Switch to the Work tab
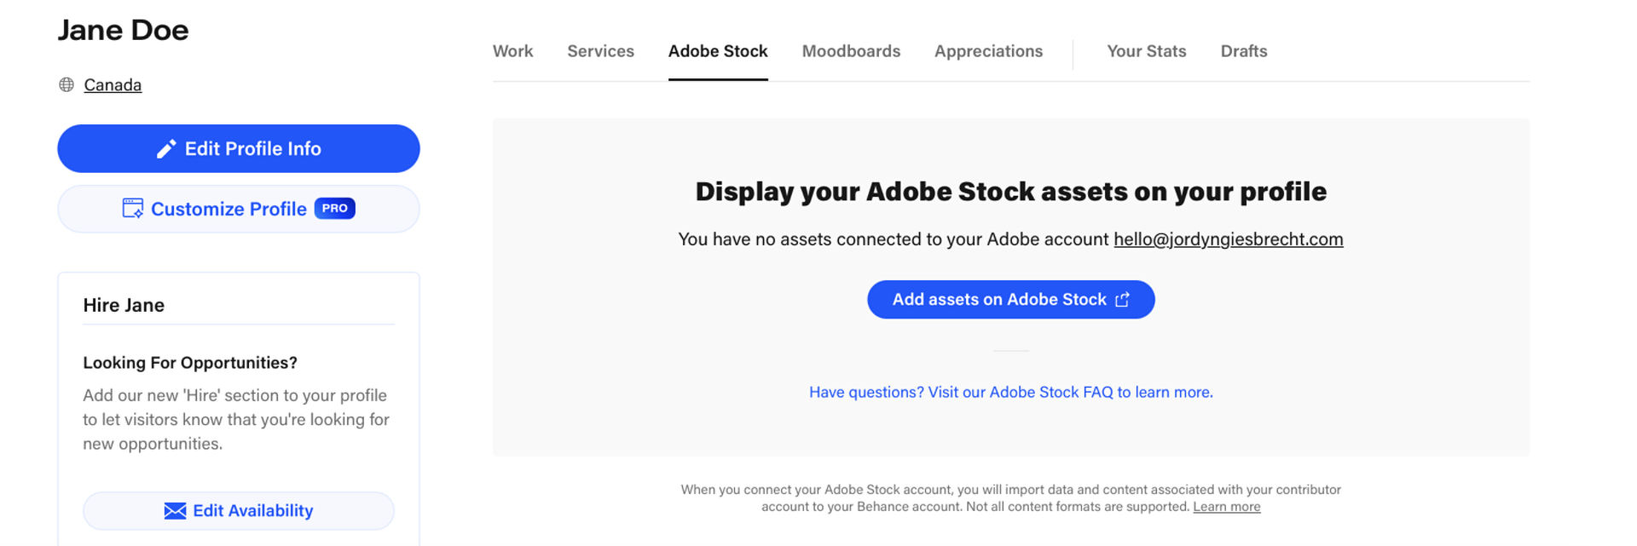The height and width of the screenshot is (546, 1637). 512,51
